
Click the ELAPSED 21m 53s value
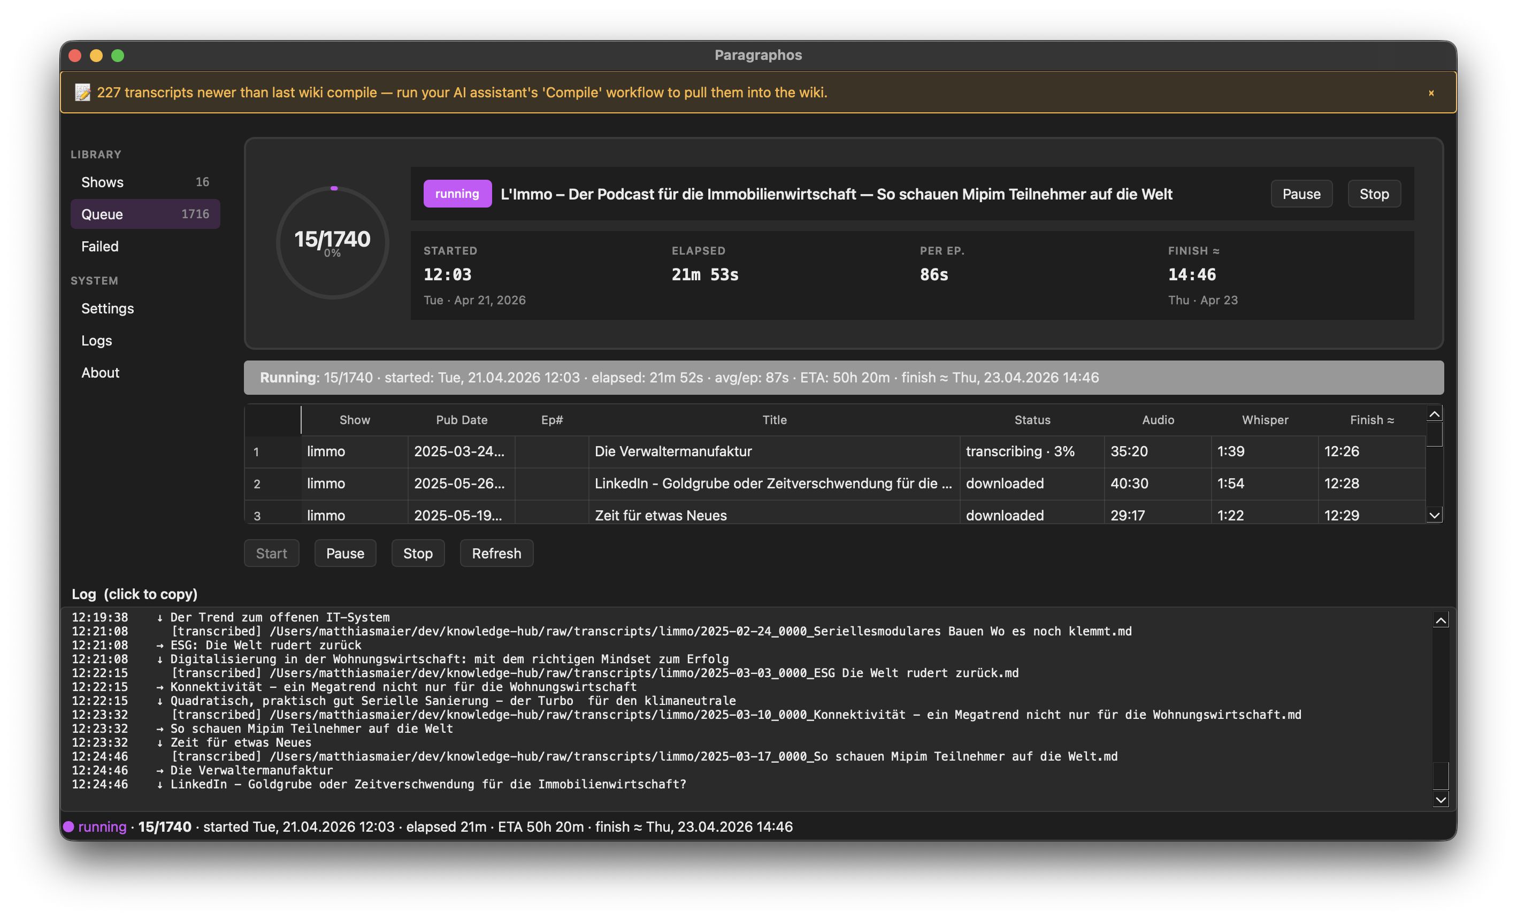click(705, 274)
